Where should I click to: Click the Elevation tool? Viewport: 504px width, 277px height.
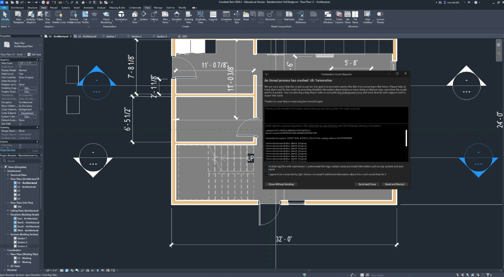point(177,16)
